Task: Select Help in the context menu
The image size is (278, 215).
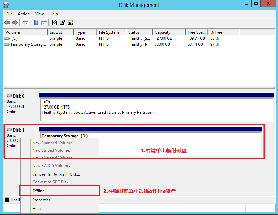Action: click(36, 209)
